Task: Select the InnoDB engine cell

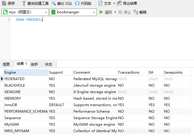Action: [x=26, y=105]
